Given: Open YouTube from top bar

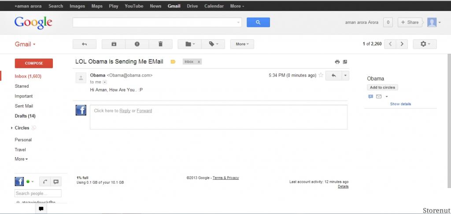Looking at the screenshot, I should pyautogui.click(x=134, y=6).
